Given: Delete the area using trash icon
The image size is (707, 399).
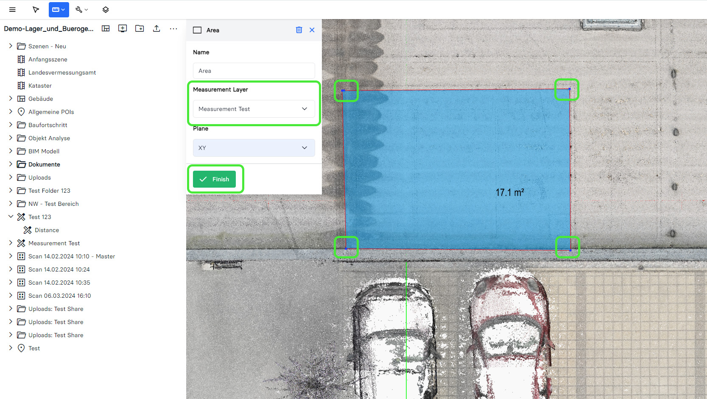Looking at the screenshot, I should click(299, 30).
